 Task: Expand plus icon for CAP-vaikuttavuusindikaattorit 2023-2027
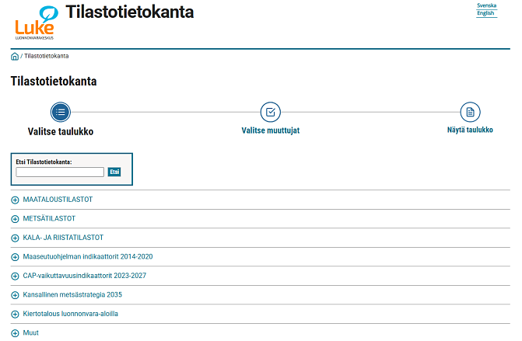(x=15, y=276)
